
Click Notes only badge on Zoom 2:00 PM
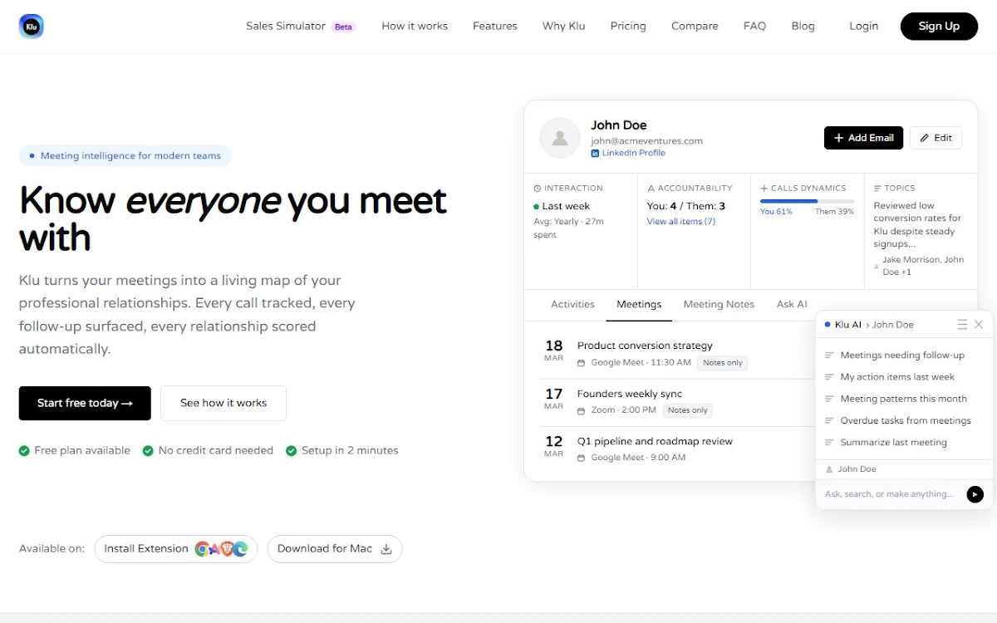tap(688, 410)
